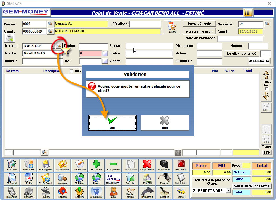Open Adresse livraison
This screenshot has width=276, height=200.
click(199, 31)
